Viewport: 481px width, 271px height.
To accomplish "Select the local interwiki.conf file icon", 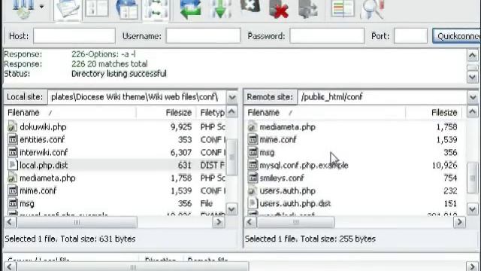I will click(13, 152).
